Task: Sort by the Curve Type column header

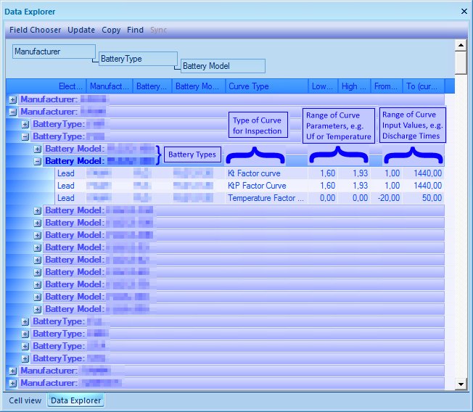Action: point(267,86)
